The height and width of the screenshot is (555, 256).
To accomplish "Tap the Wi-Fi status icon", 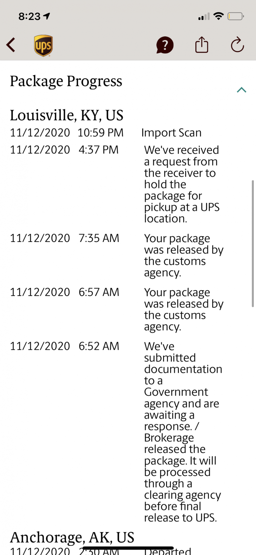I will (219, 16).
